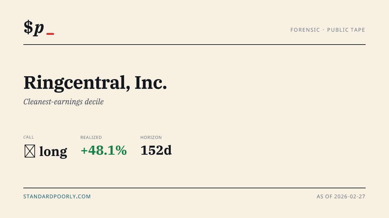
Task: Click the red underscore cursor mark
Action: tap(50, 34)
